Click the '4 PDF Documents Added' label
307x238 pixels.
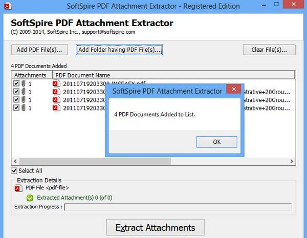[39, 66]
